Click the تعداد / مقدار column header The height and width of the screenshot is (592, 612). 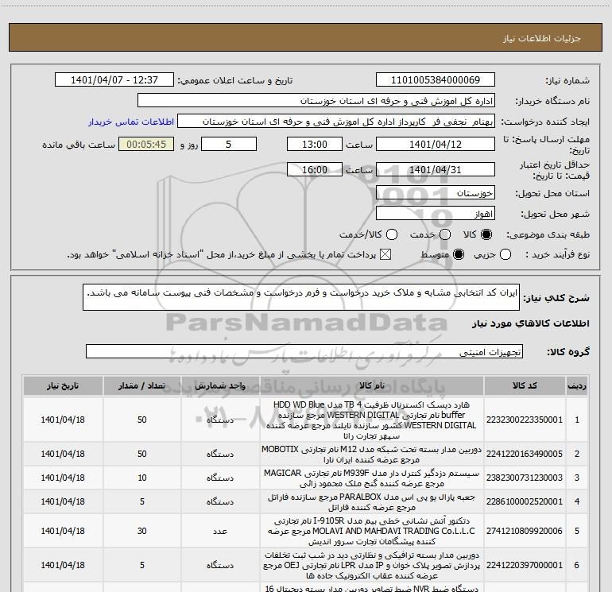[x=142, y=386]
